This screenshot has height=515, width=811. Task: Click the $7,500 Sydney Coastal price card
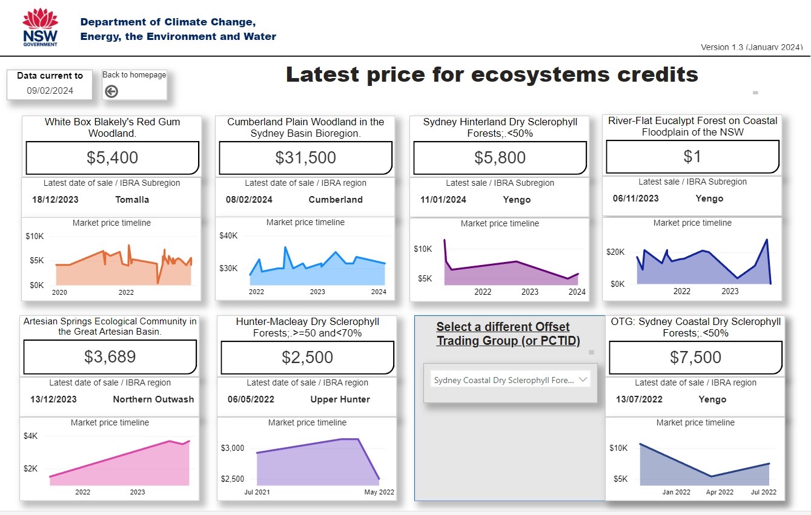695,357
